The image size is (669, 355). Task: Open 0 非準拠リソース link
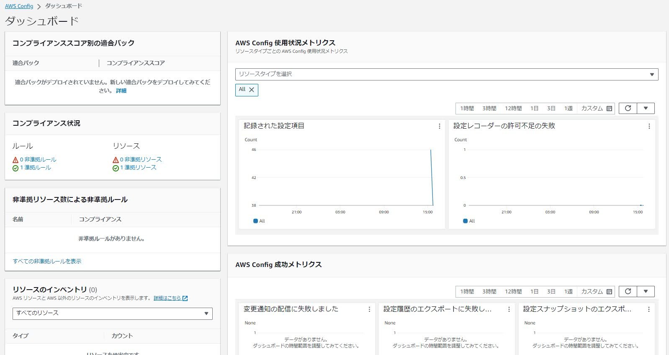pos(141,160)
